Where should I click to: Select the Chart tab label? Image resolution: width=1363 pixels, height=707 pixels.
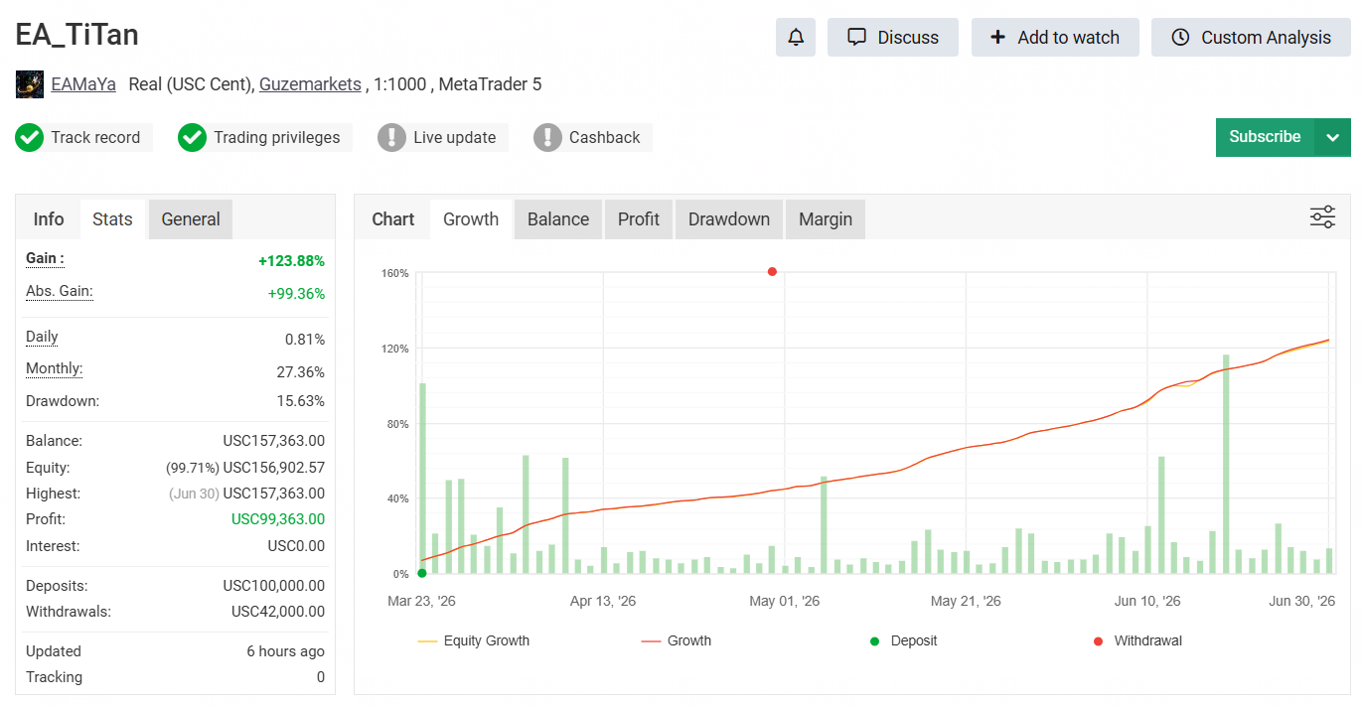(393, 219)
